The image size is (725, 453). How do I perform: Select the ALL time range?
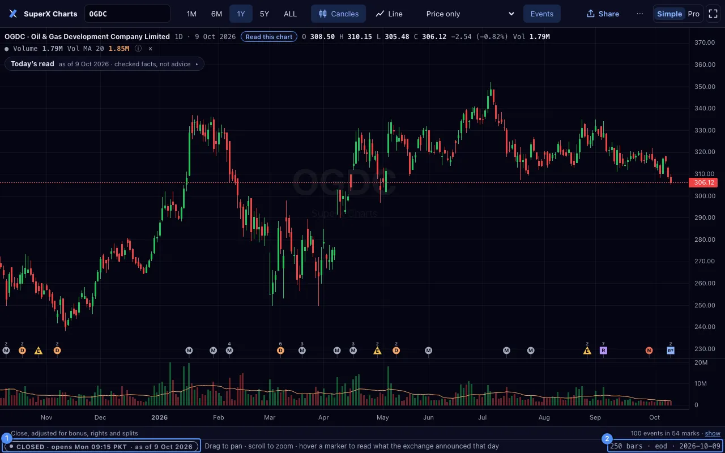[x=290, y=14]
